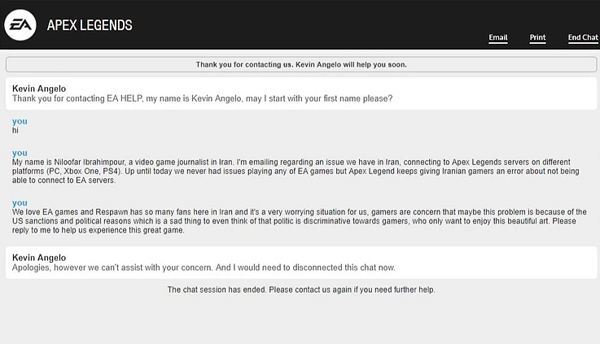The image size is (600, 344).
Task: Click the empty area below the chat
Action: tap(300, 321)
